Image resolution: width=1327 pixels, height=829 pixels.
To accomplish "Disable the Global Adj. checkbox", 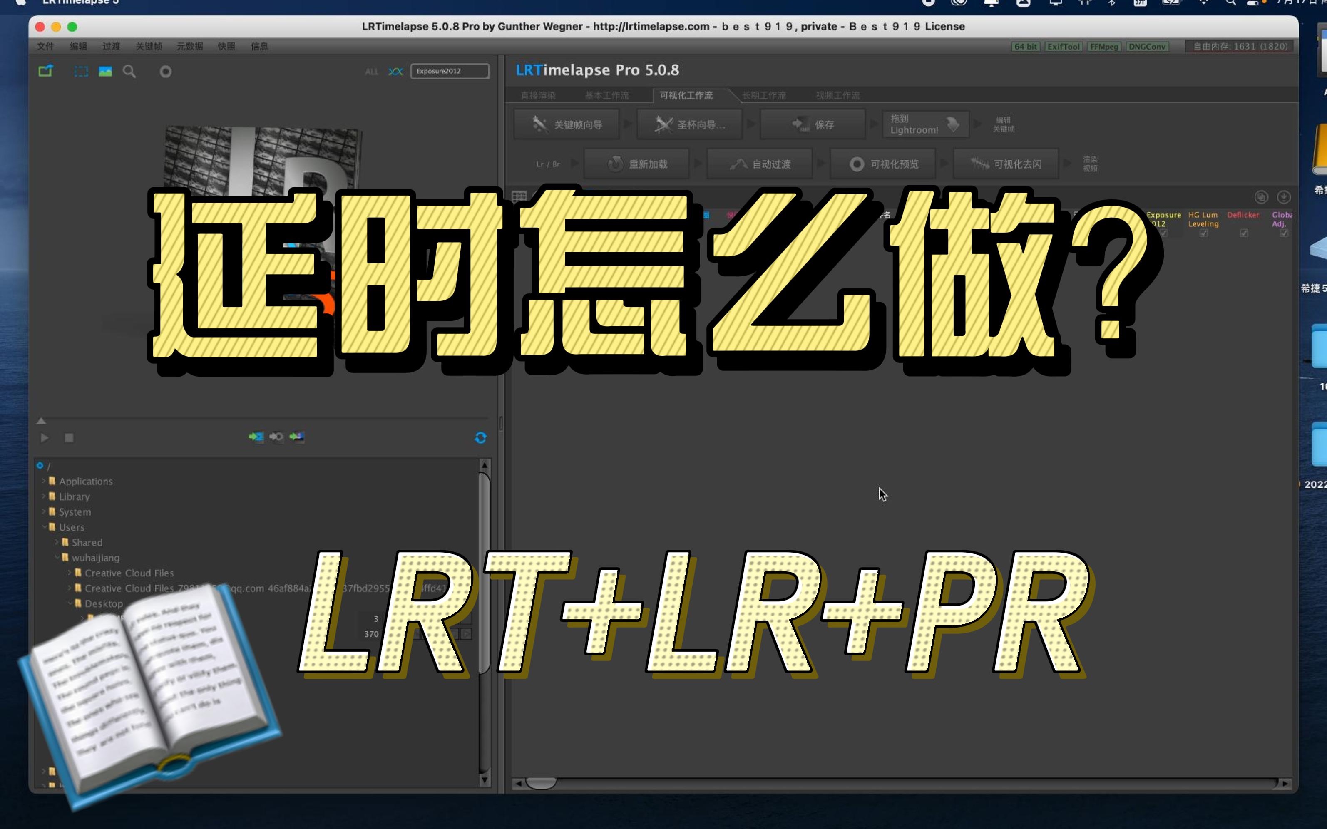I will (1284, 233).
